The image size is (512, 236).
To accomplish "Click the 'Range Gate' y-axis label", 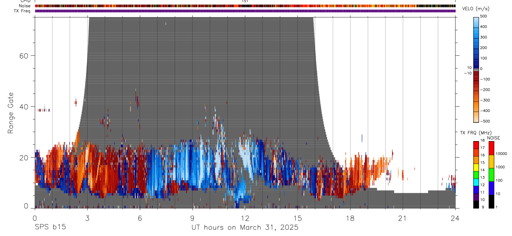I will pos(11,112).
